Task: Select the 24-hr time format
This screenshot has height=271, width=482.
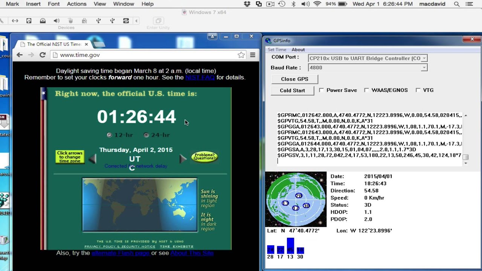Action: tap(146, 135)
